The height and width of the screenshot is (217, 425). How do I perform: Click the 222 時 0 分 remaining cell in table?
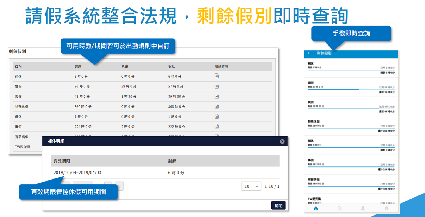point(176,127)
